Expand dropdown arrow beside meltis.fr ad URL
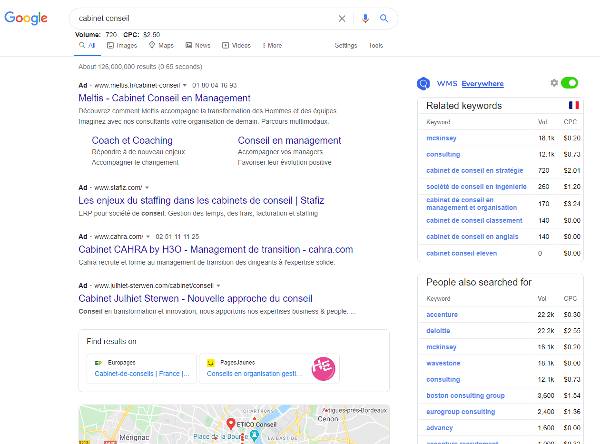This screenshot has width=600, height=444. point(185,86)
